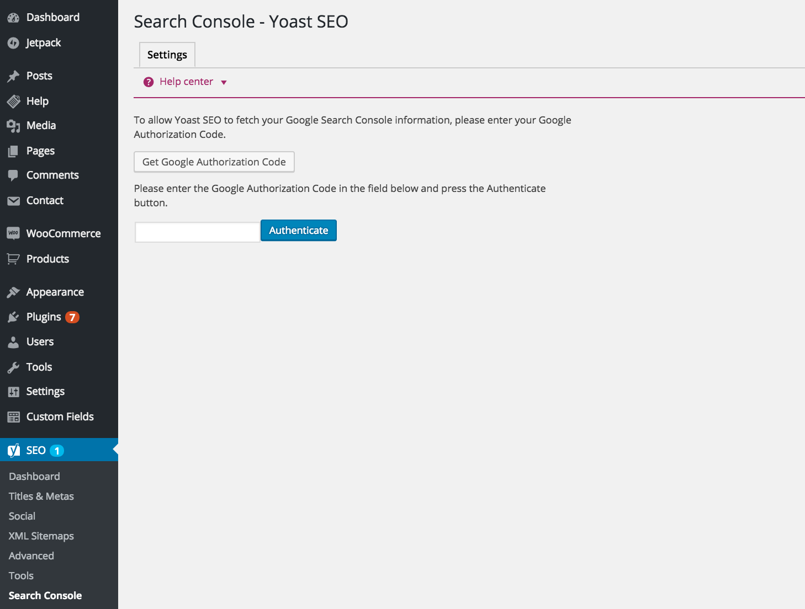Screen dimensions: 805x609
Task: Click the Jetpack logo icon
Action: (x=13, y=43)
